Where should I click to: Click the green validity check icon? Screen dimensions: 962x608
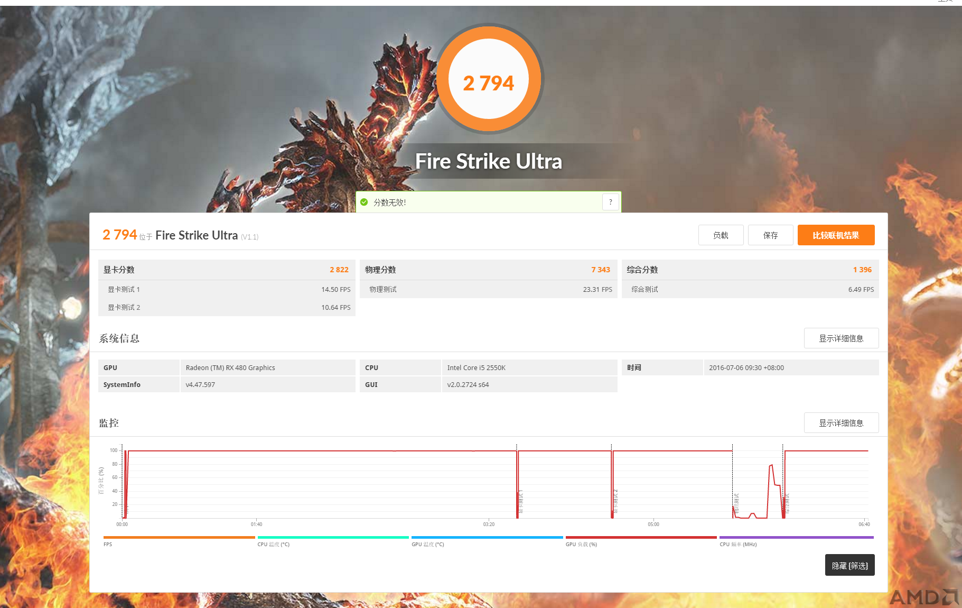tap(364, 202)
